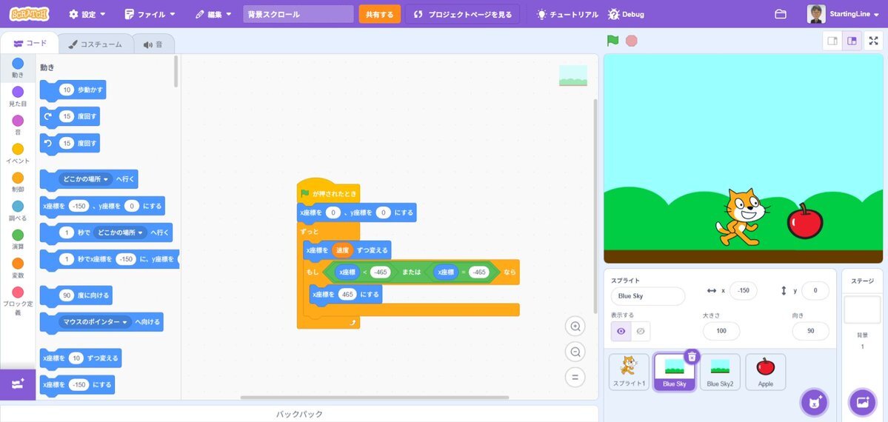This screenshot has height=422, width=888.
Task: Select the Apple sprite thumbnail
Action: point(766,372)
